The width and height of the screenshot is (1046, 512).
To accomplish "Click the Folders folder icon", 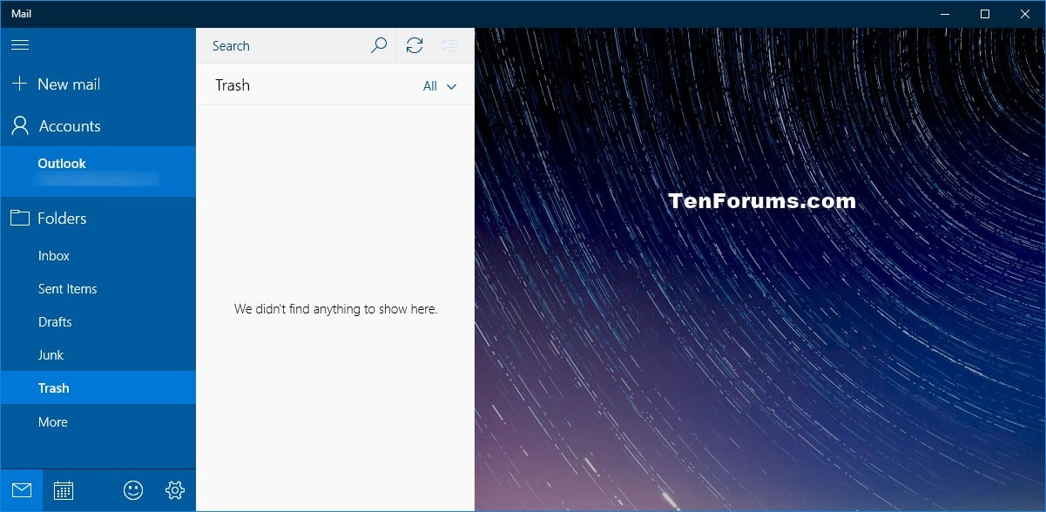I will click(x=19, y=218).
